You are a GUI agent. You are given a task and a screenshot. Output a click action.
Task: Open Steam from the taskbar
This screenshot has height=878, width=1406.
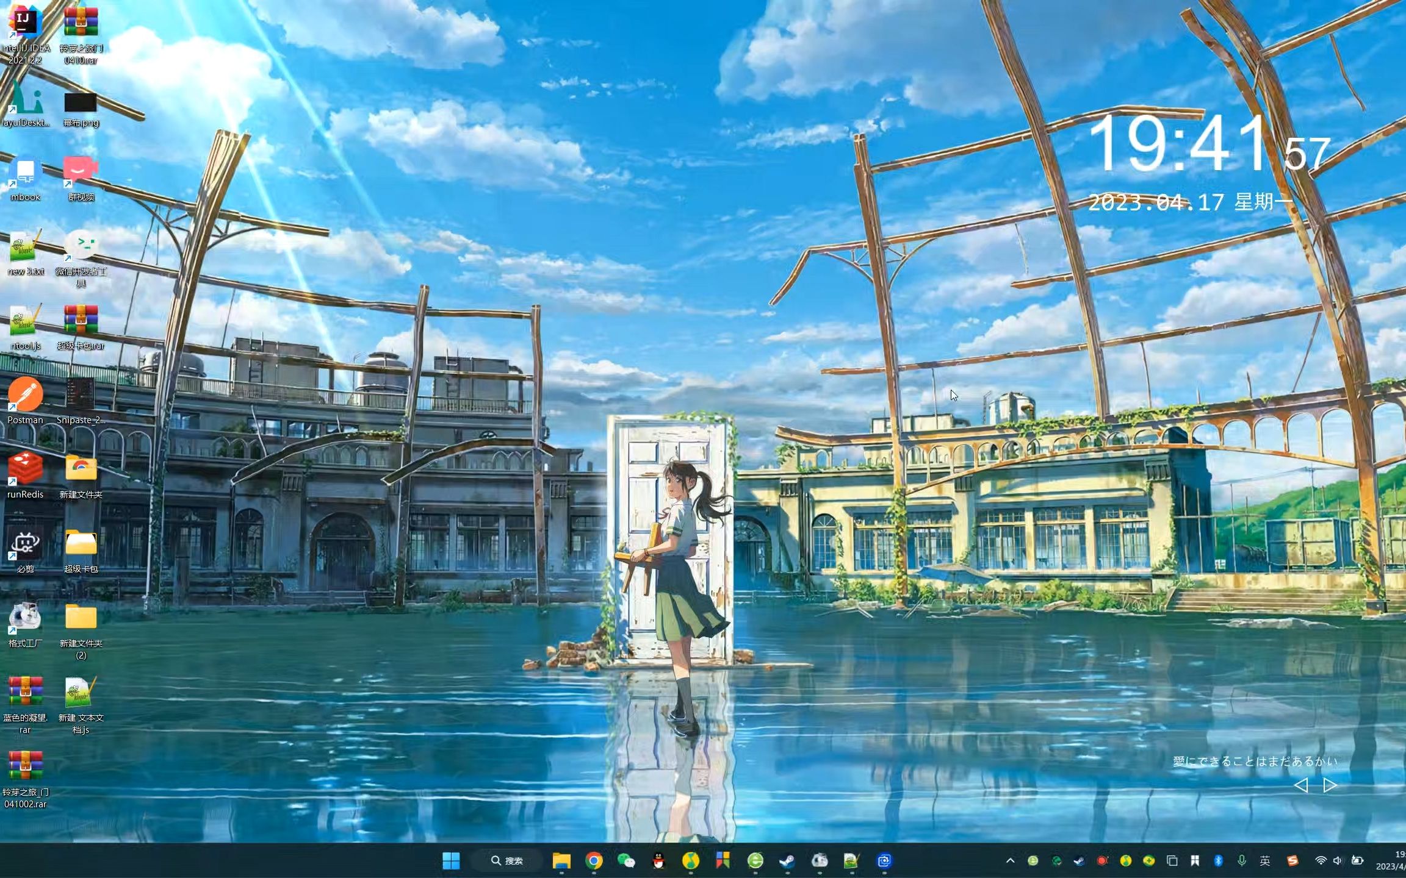pyautogui.click(x=787, y=860)
